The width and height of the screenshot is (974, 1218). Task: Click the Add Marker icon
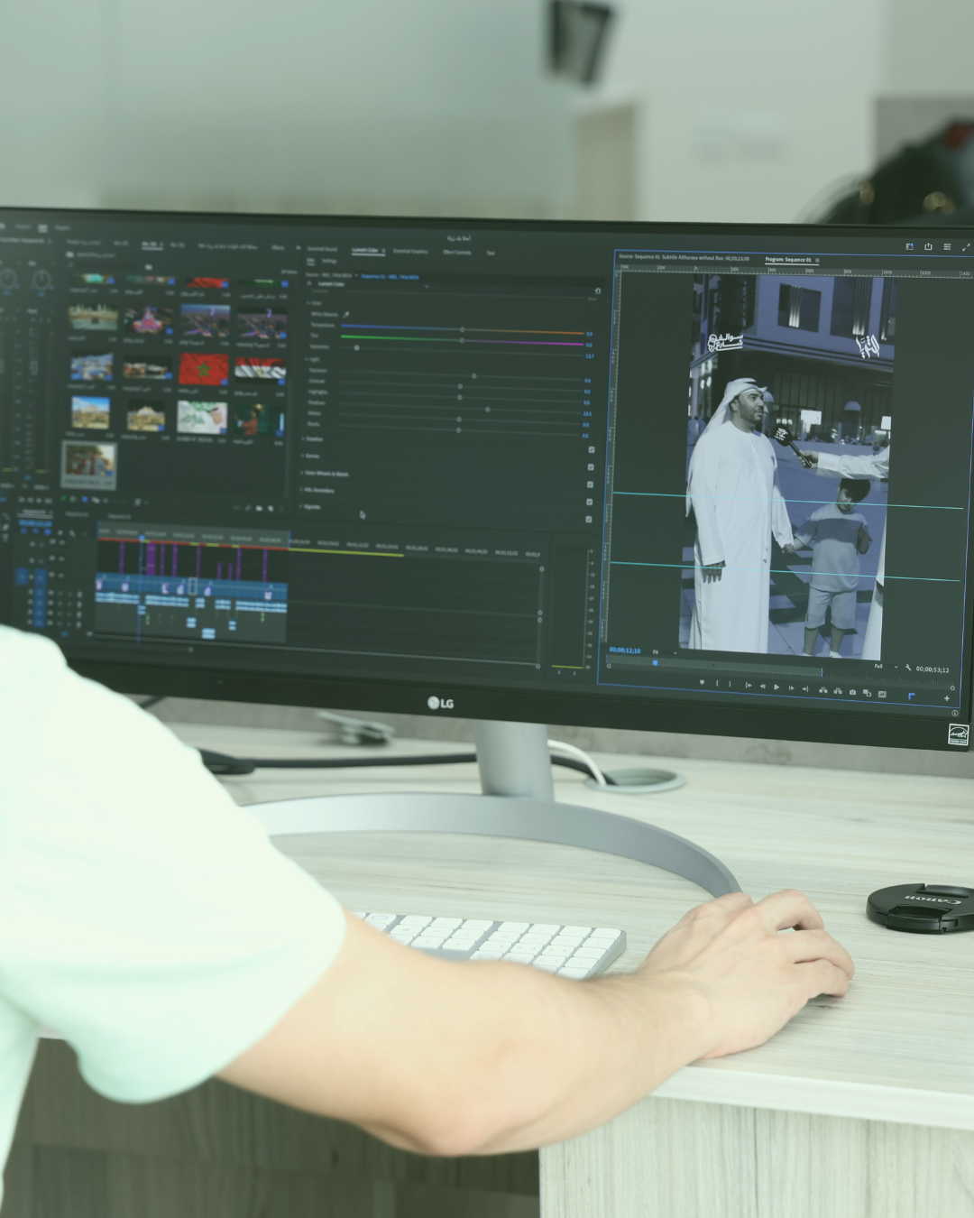point(702,683)
